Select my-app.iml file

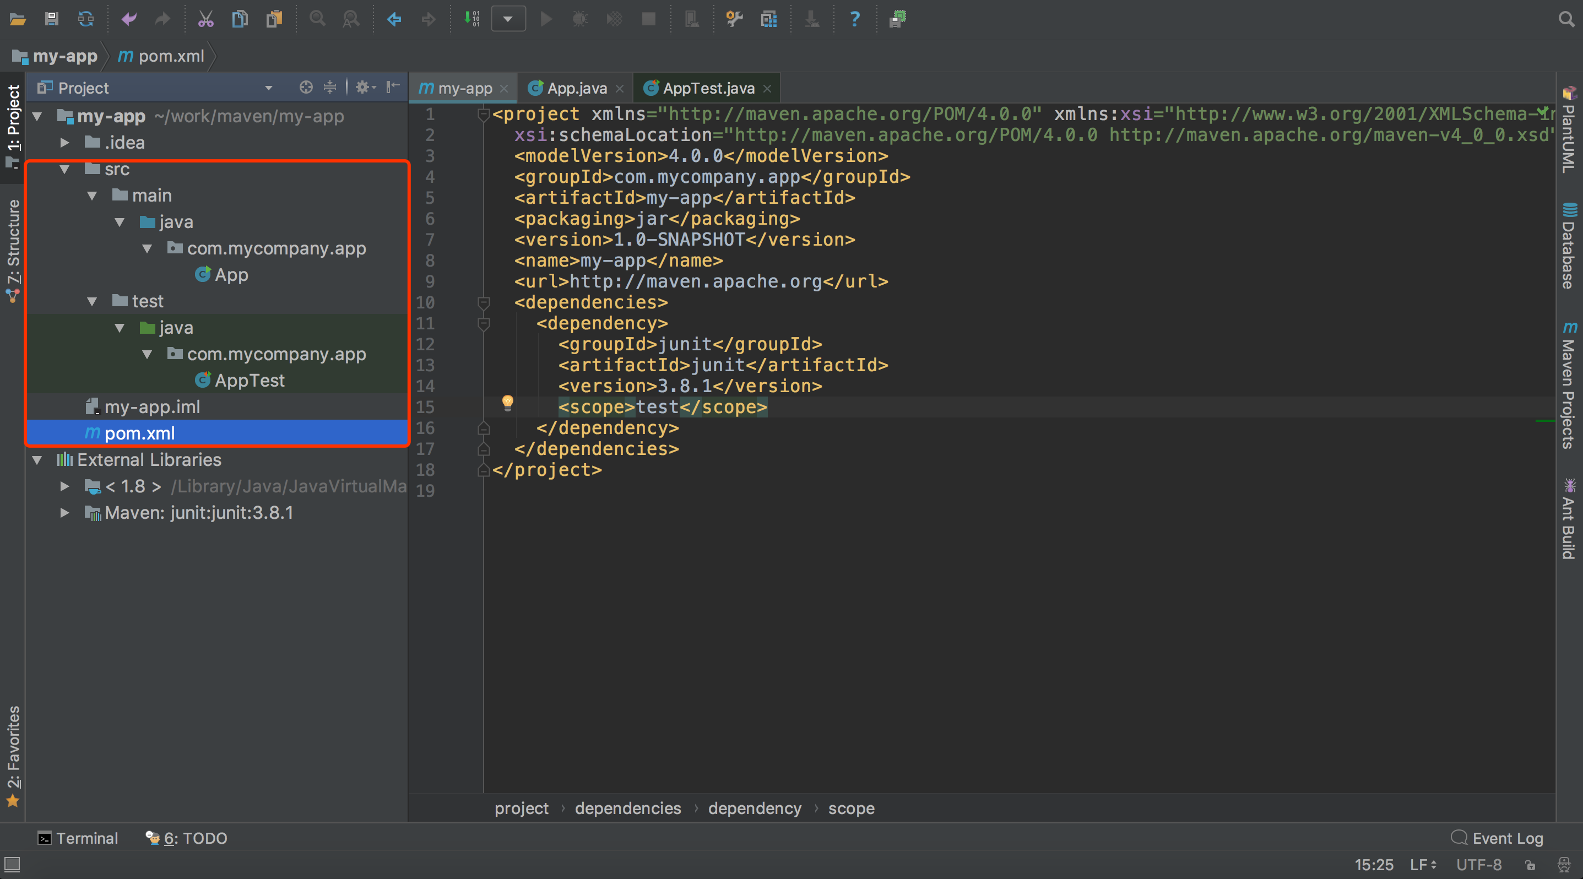143,406
